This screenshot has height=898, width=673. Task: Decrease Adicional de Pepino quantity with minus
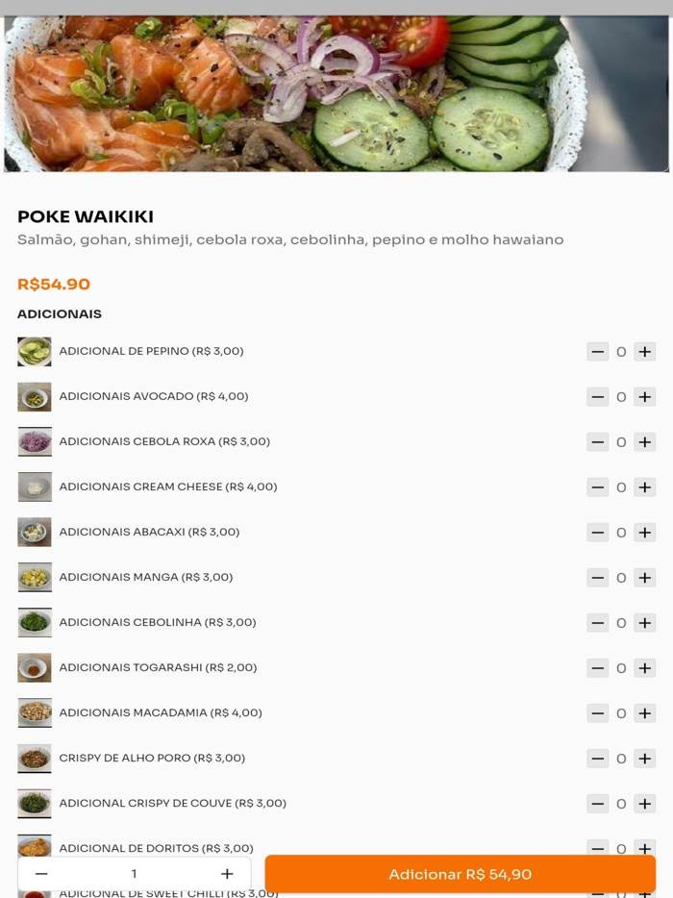[x=597, y=352]
